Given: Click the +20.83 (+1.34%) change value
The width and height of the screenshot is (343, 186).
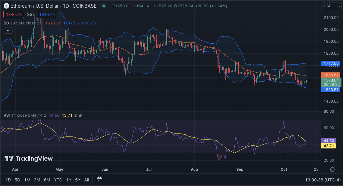Looking at the screenshot, I should click(x=211, y=6).
